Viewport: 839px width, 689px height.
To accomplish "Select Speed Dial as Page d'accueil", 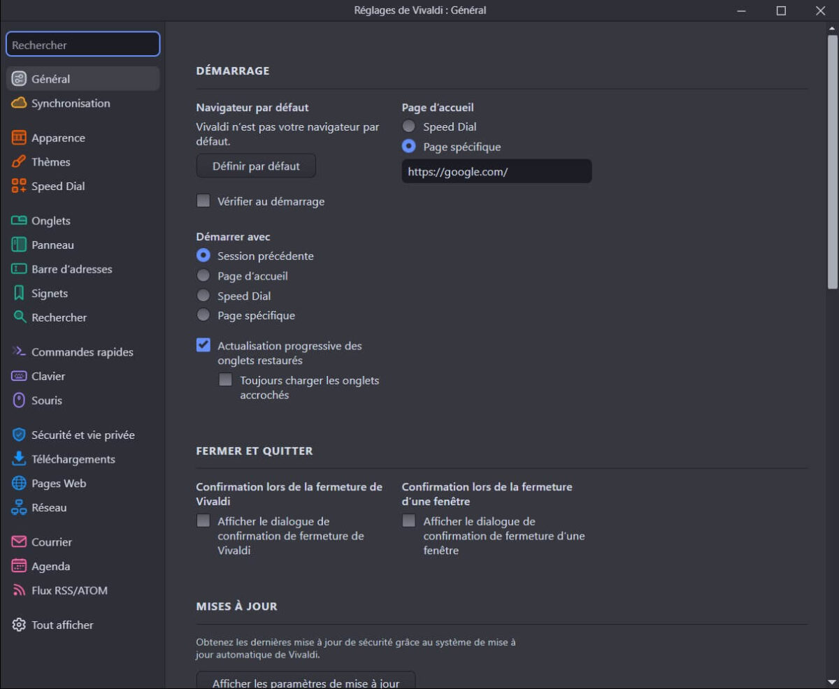I will point(408,126).
